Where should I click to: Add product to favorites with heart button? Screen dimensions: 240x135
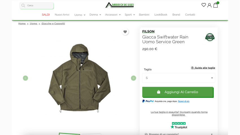click(x=125, y=32)
